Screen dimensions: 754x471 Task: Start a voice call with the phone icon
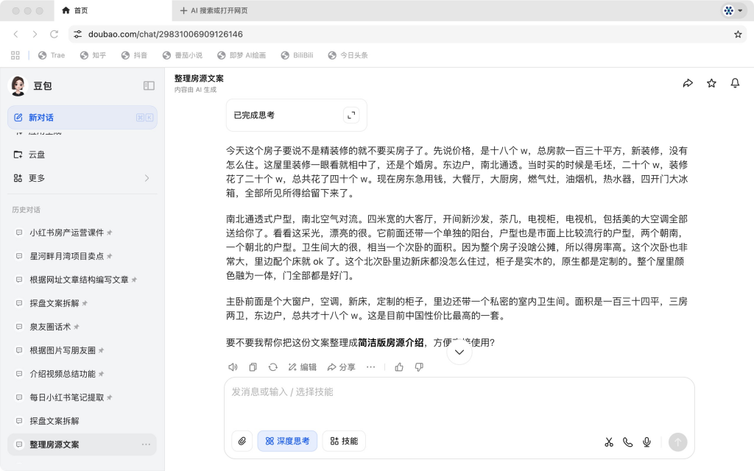tap(627, 442)
